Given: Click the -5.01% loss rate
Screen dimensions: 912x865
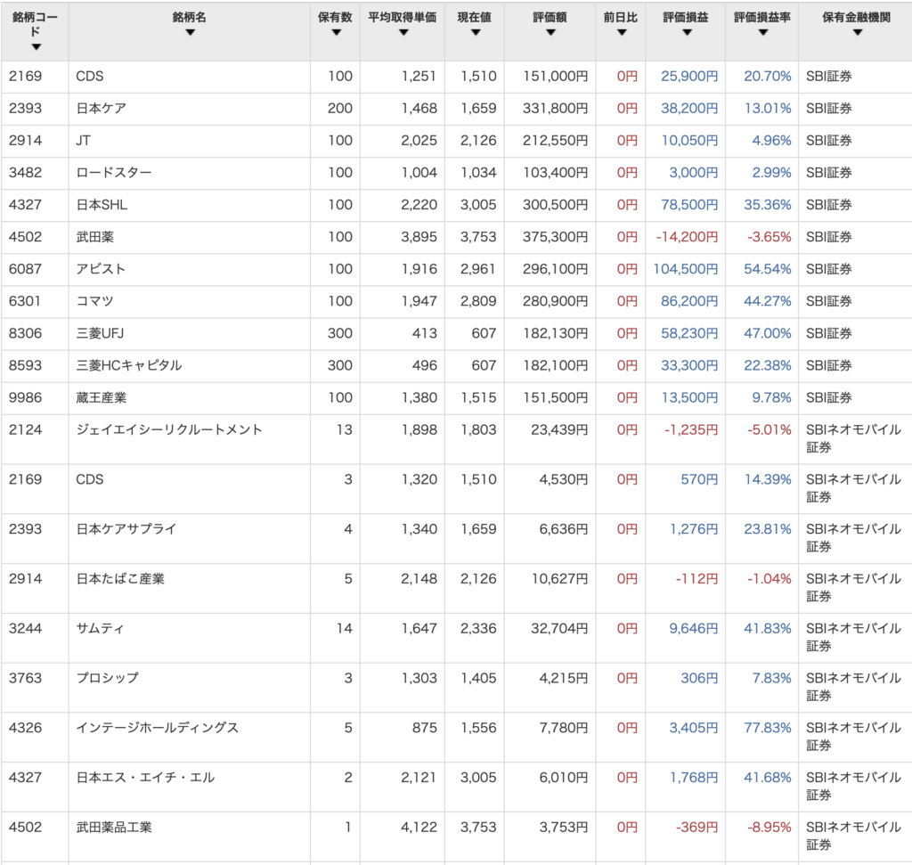Looking at the screenshot, I should pyautogui.click(x=769, y=429).
